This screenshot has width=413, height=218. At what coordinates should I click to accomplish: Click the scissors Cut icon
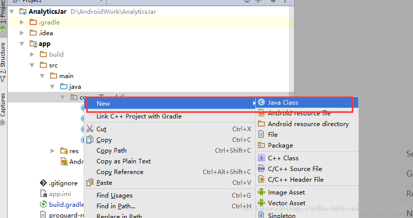(x=90, y=129)
